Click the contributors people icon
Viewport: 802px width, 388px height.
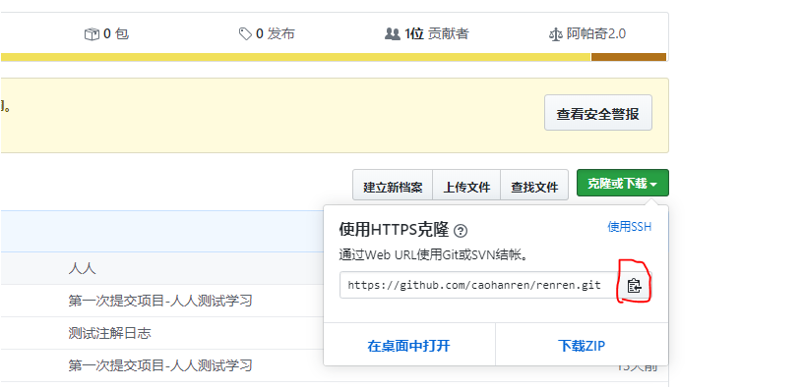point(393,34)
